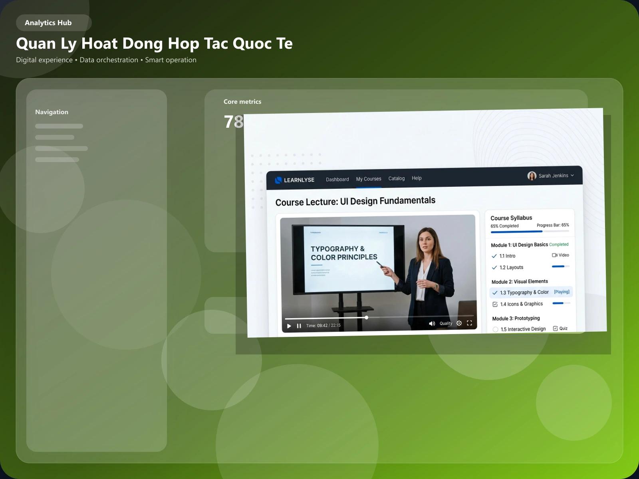Toggle the checkbox for 1.4 Icons & Graphics
Image resolution: width=639 pixels, height=479 pixels.
pyautogui.click(x=495, y=304)
